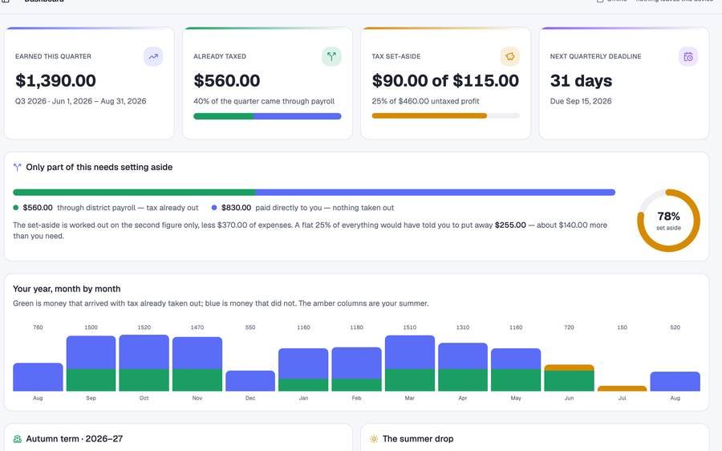This screenshot has height=451, width=722.
Task: Click the '$1,390.00' earned amount
Action: pos(55,80)
